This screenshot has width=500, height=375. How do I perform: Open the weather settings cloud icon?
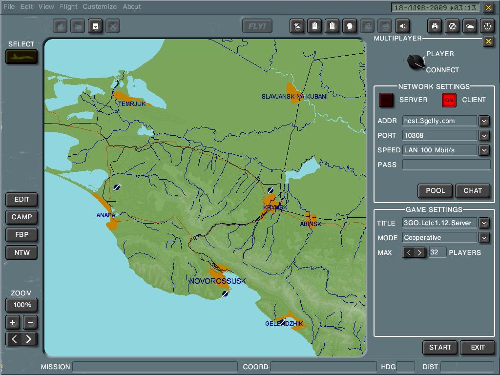point(470,26)
